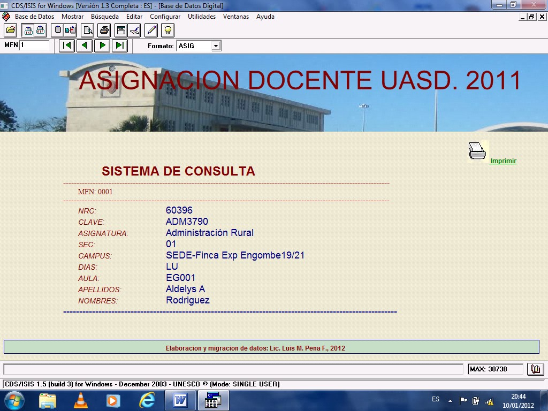Viewport: 548px width, 411px height.
Task: Open the Búsqueda menu
Action: (x=105, y=17)
